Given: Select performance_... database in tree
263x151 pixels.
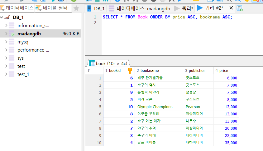Looking at the screenshot, I should tap(33, 50).
